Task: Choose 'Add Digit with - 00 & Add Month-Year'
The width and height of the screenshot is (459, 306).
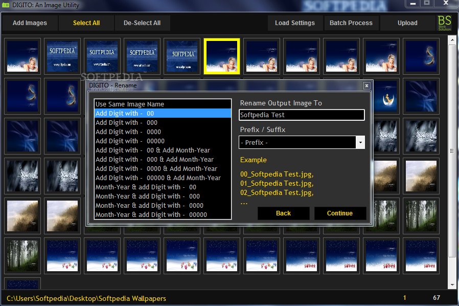Action: point(163,150)
